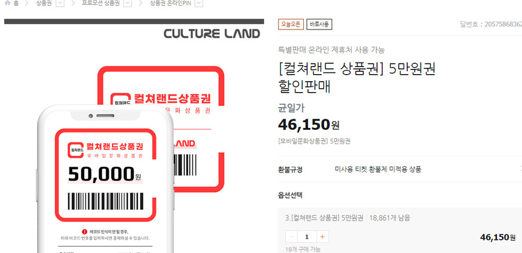
Task: Open 상품권 온라인PIN breadcrumb link
Action: 170,3
